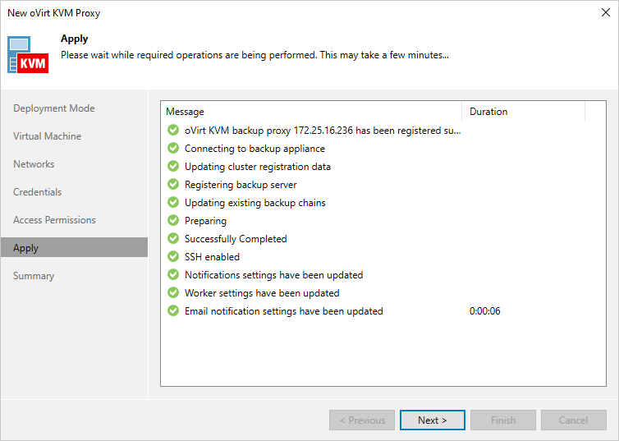Open the Summary step
The width and height of the screenshot is (619, 441).
coord(33,276)
